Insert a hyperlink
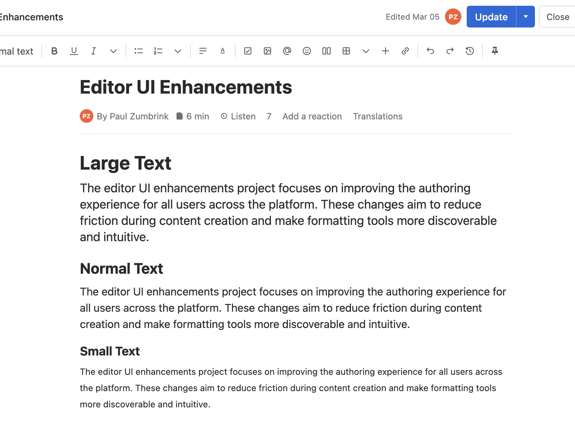 (405, 51)
